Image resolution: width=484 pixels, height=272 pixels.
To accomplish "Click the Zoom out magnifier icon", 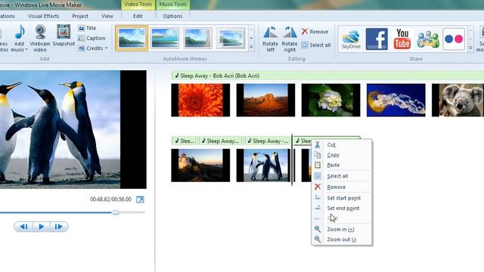I will tap(318, 240).
